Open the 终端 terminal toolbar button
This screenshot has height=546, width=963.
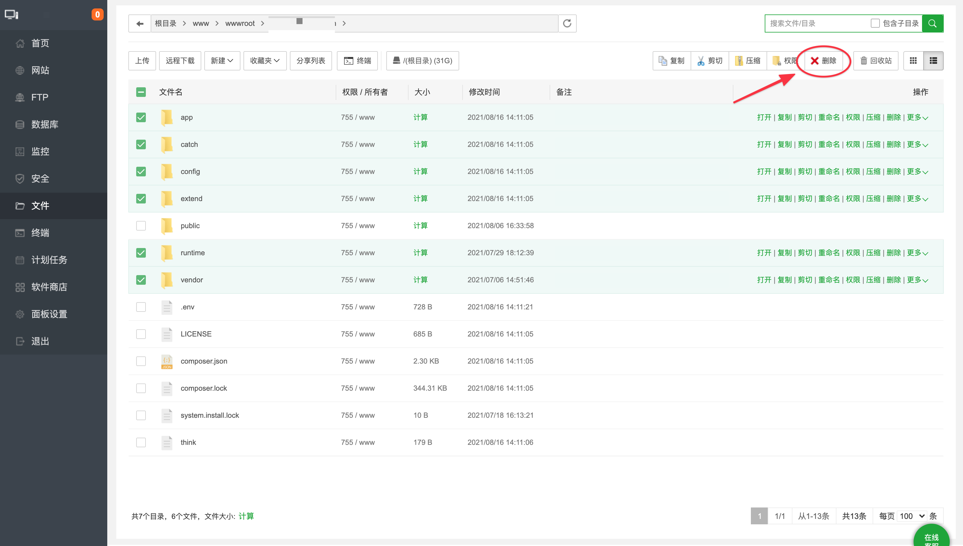tap(357, 60)
